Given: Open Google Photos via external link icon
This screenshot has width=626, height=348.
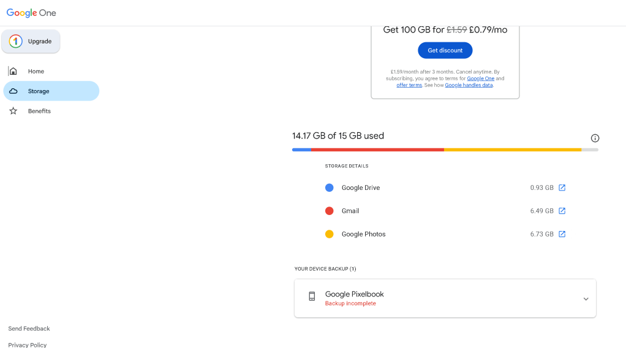Looking at the screenshot, I should 562,234.
